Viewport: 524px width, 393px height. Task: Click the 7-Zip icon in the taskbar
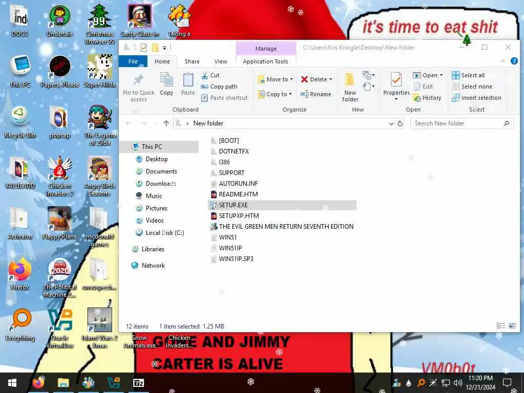click(138, 383)
